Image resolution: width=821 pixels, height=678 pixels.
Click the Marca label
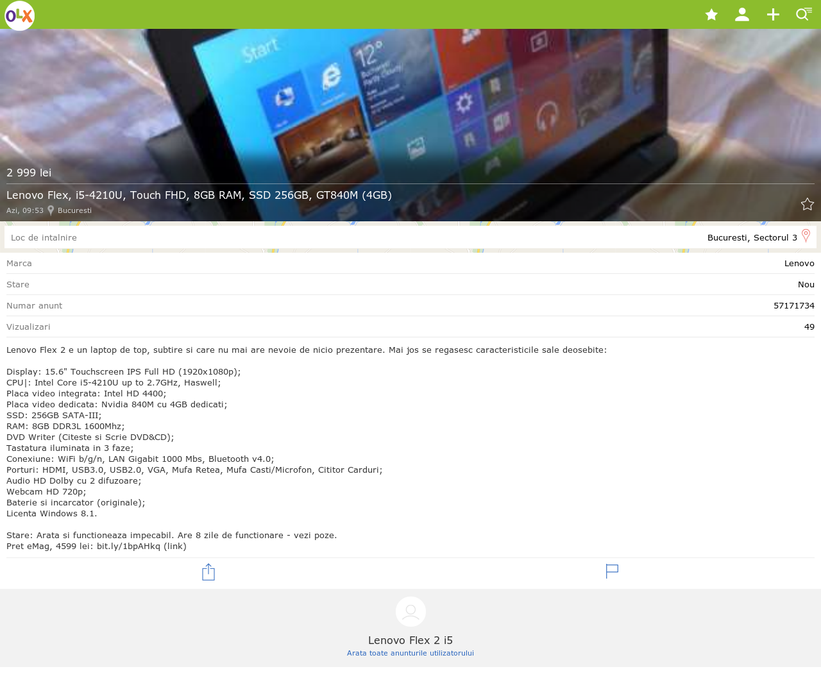[19, 263]
